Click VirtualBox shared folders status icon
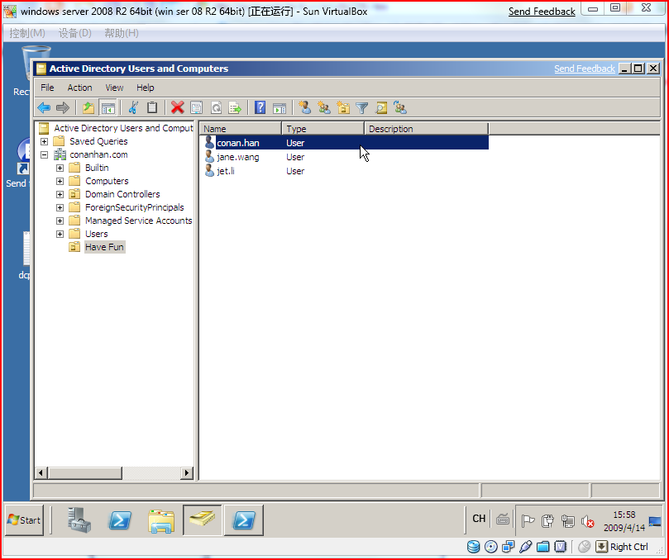669x560 pixels. pos(542,547)
